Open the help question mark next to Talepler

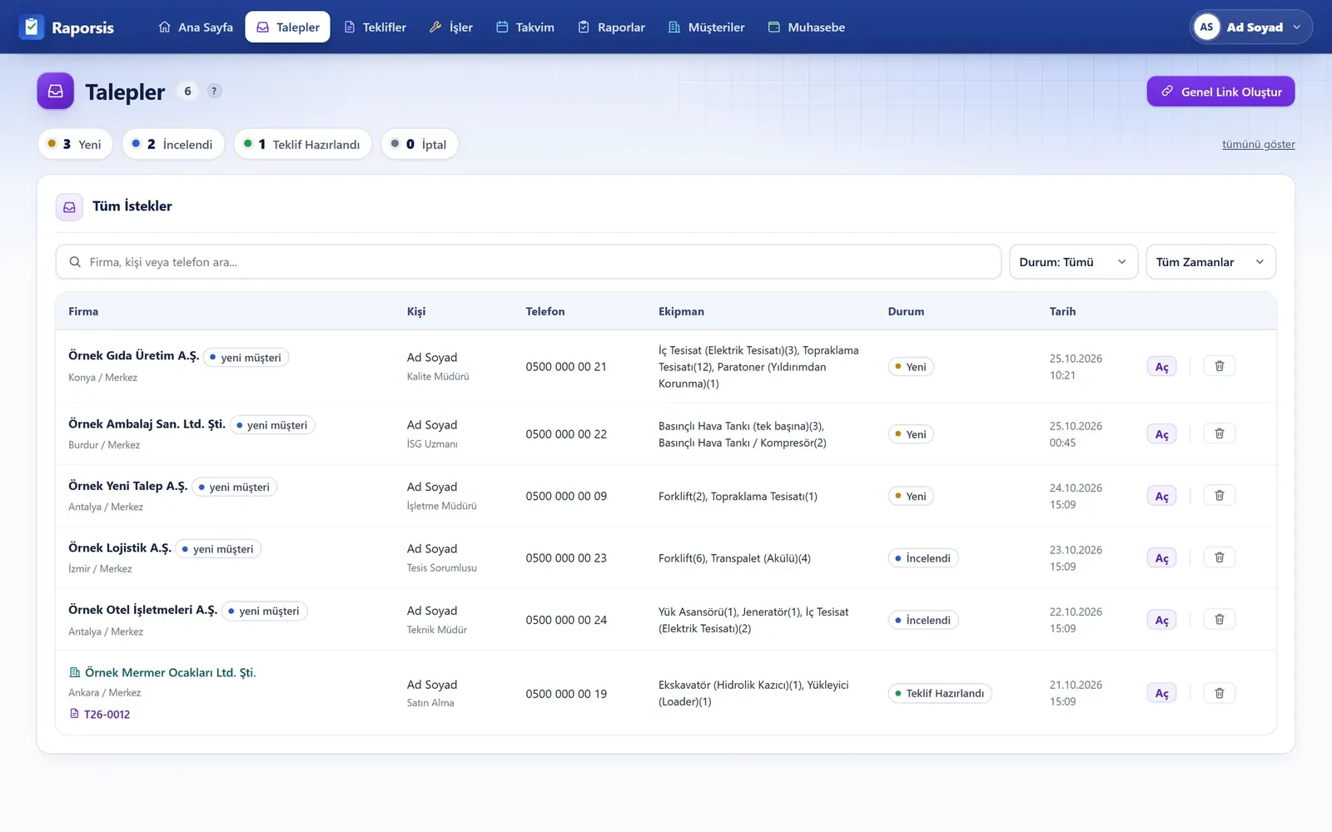(x=214, y=92)
